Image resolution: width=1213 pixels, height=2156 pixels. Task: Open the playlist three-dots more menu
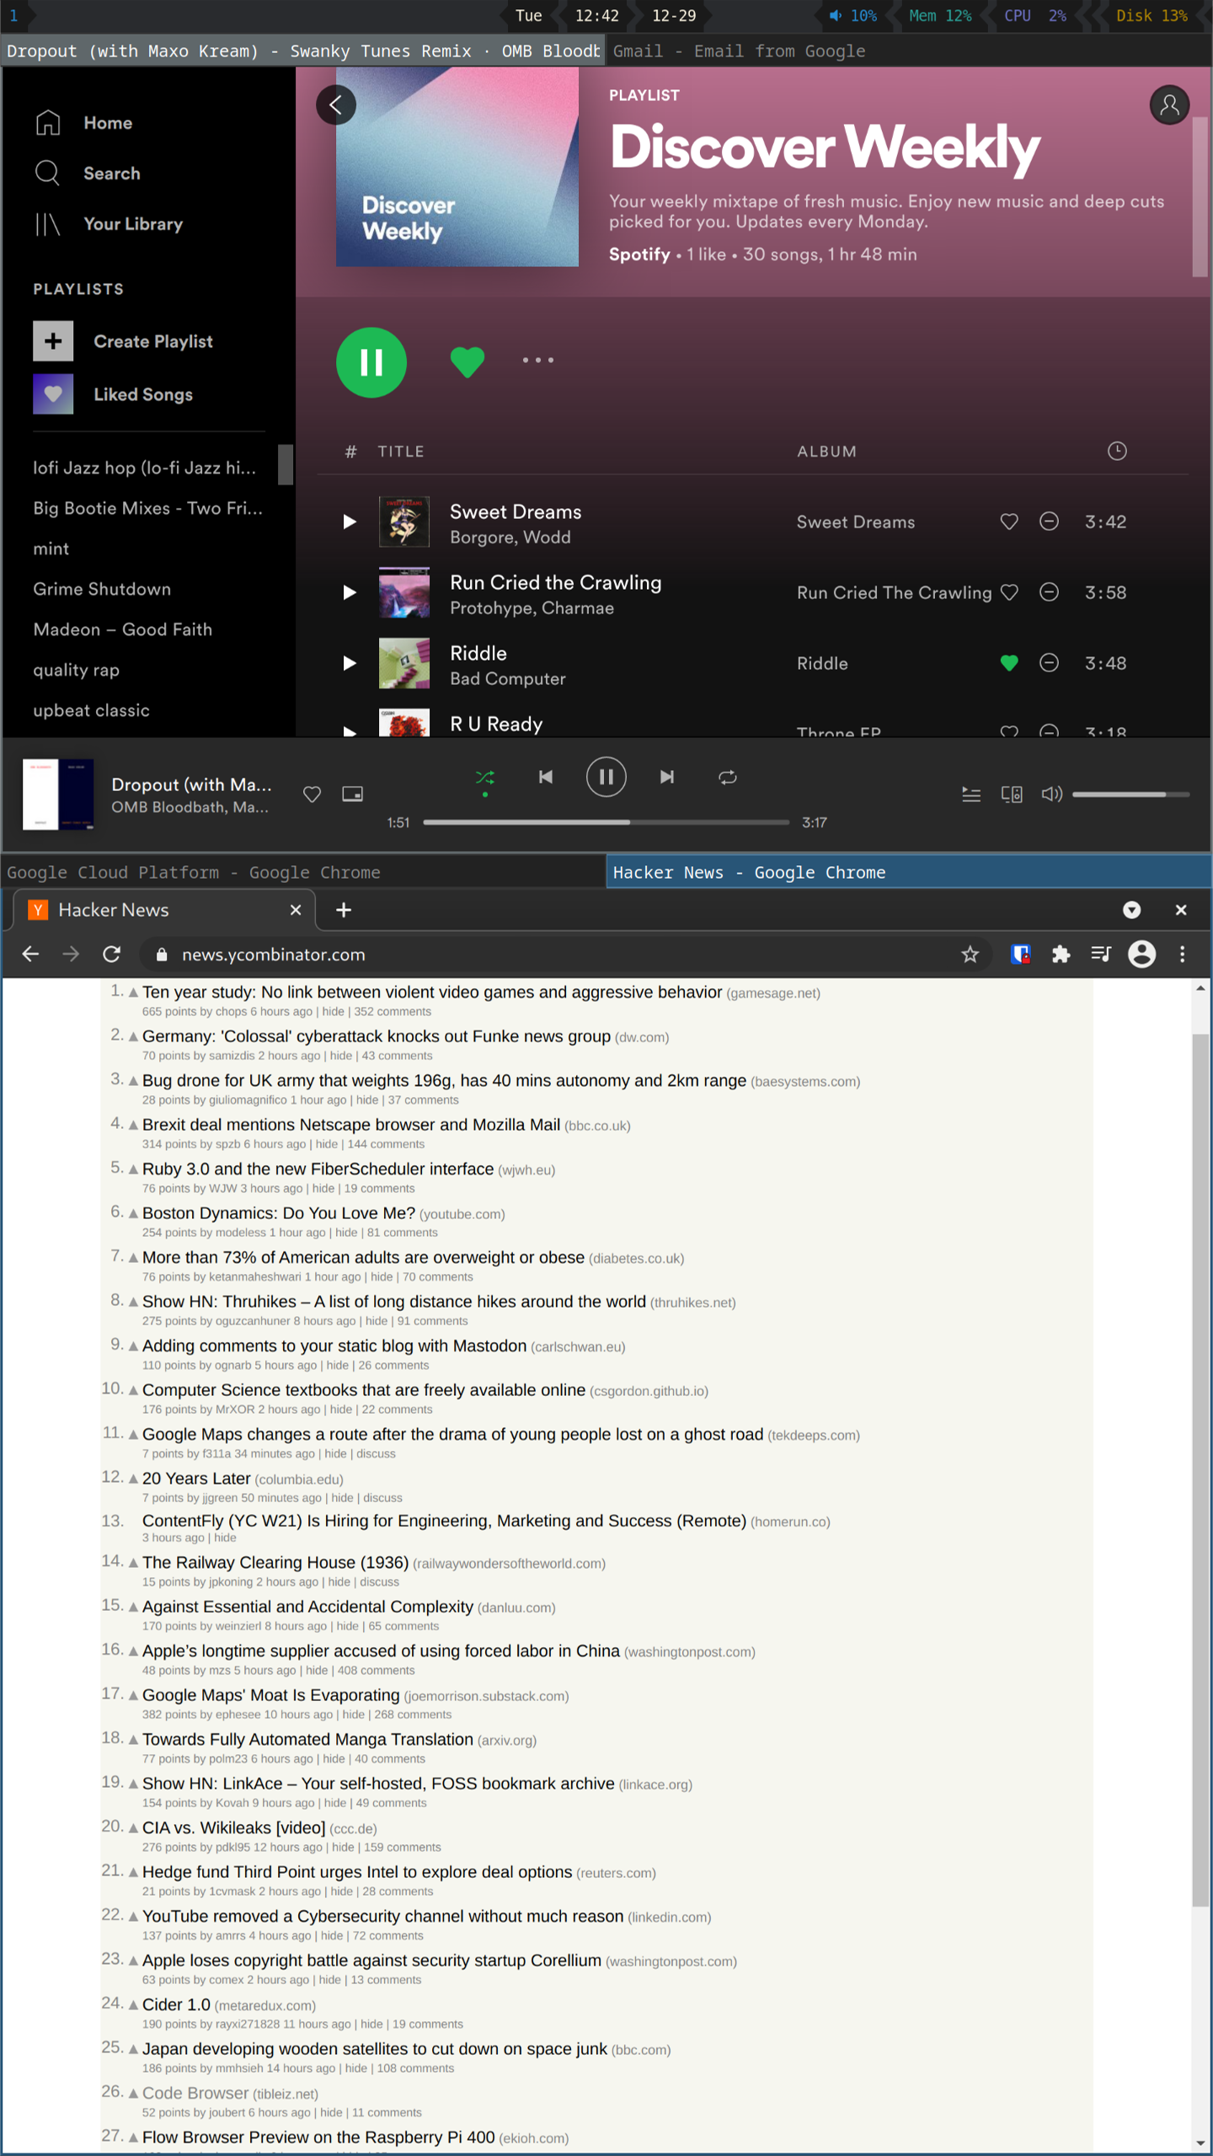coord(537,360)
